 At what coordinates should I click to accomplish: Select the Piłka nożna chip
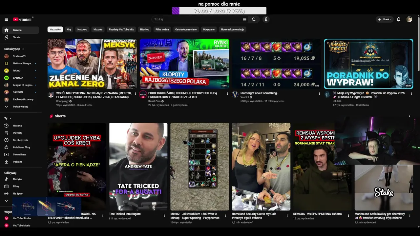(x=162, y=29)
